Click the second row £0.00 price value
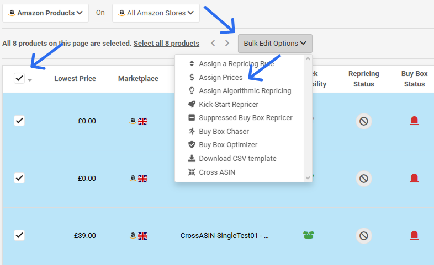Image resolution: width=434 pixels, height=265 pixels. click(87, 179)
